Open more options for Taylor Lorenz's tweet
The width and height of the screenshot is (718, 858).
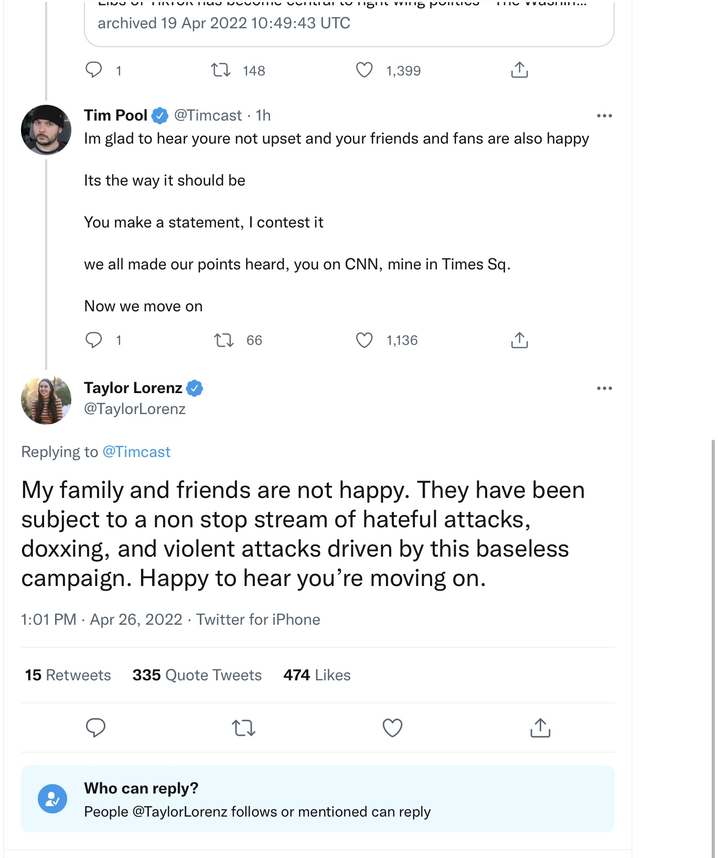pyautogui.click(x=604, y=388)
